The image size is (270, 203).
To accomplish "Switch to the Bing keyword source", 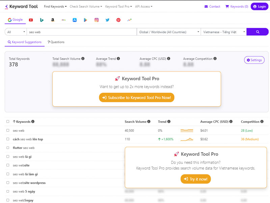I will tap(42, 20).
